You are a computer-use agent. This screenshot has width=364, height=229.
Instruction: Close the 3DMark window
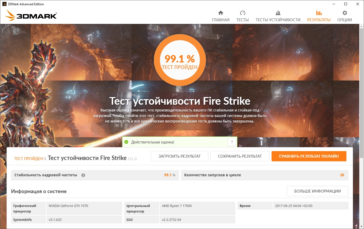tap(358, 4)
